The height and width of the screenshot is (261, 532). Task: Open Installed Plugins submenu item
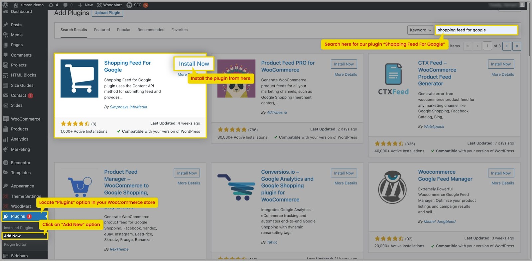[x=18, y=228]
